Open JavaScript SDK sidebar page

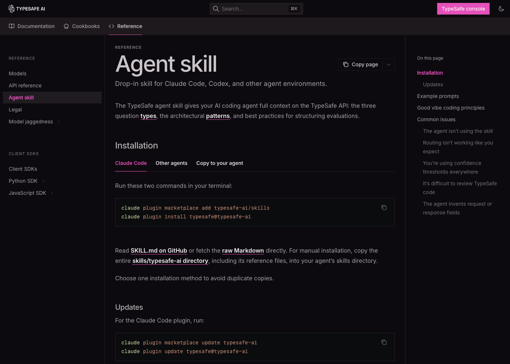pos(27,193)
